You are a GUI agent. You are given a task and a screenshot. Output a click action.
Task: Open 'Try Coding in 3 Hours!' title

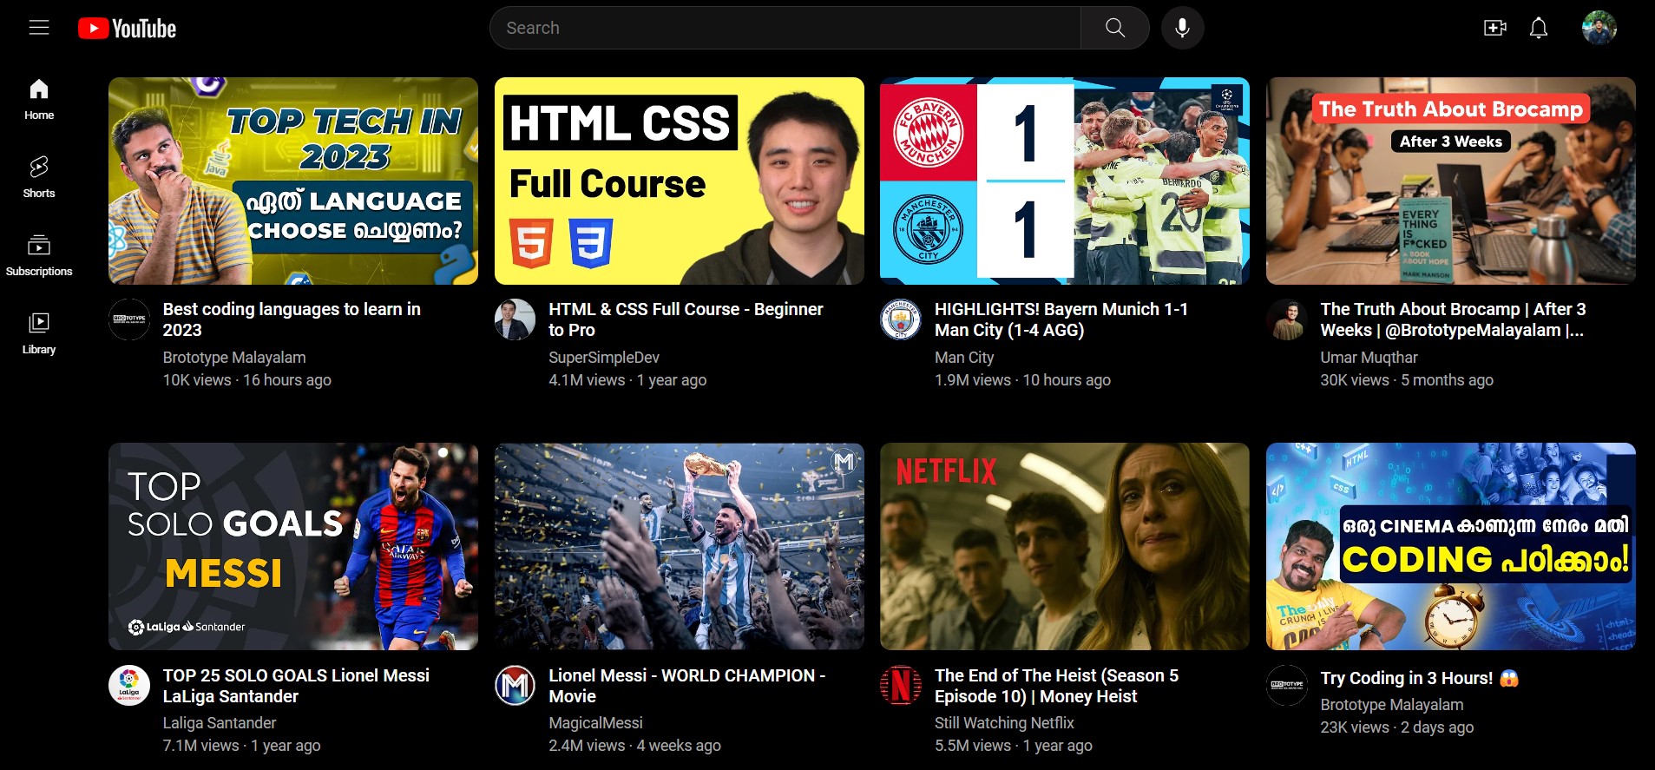(1406, 678)
